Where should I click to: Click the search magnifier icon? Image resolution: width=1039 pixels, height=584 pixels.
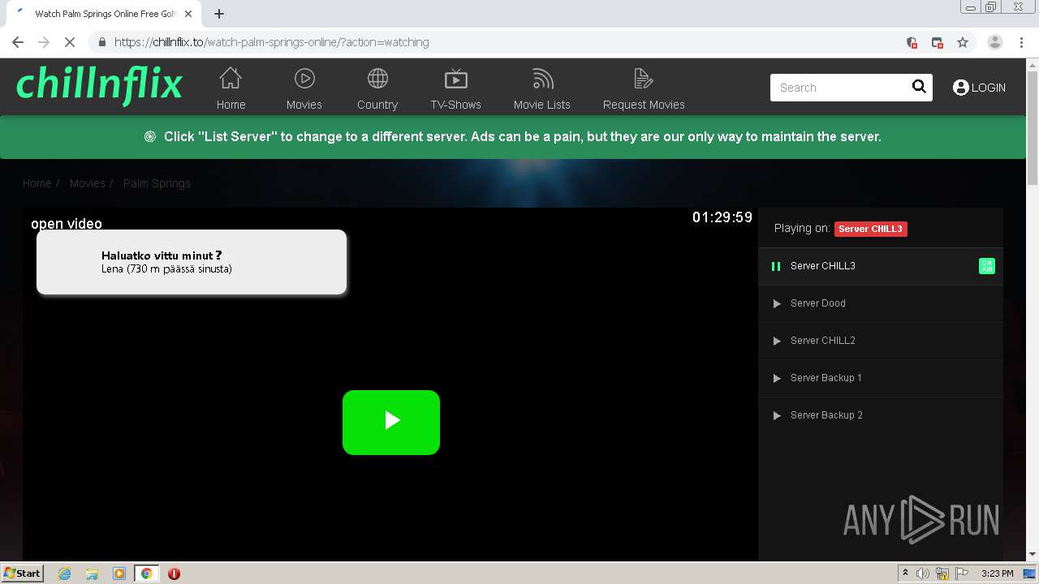pyautogui.click(x=919, y=87)
